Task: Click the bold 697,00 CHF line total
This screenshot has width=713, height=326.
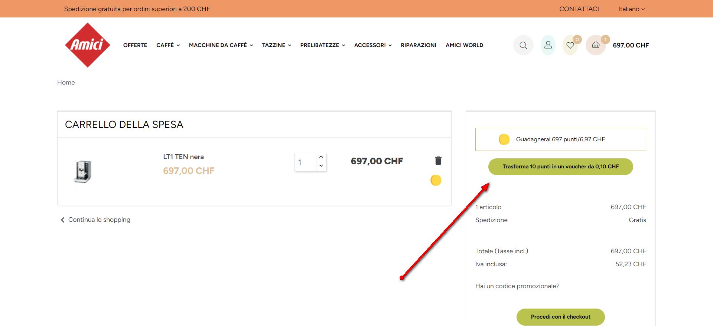Action: [377, 161]
